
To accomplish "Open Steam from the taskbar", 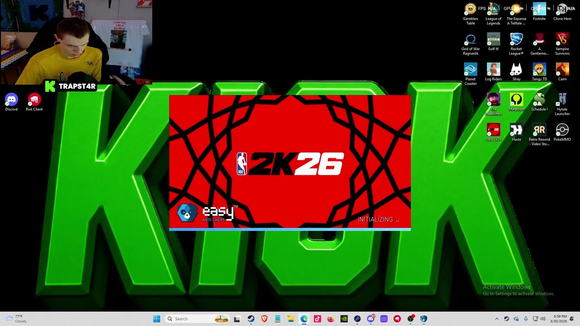I will pyautogui.click(x=251, y=319).
